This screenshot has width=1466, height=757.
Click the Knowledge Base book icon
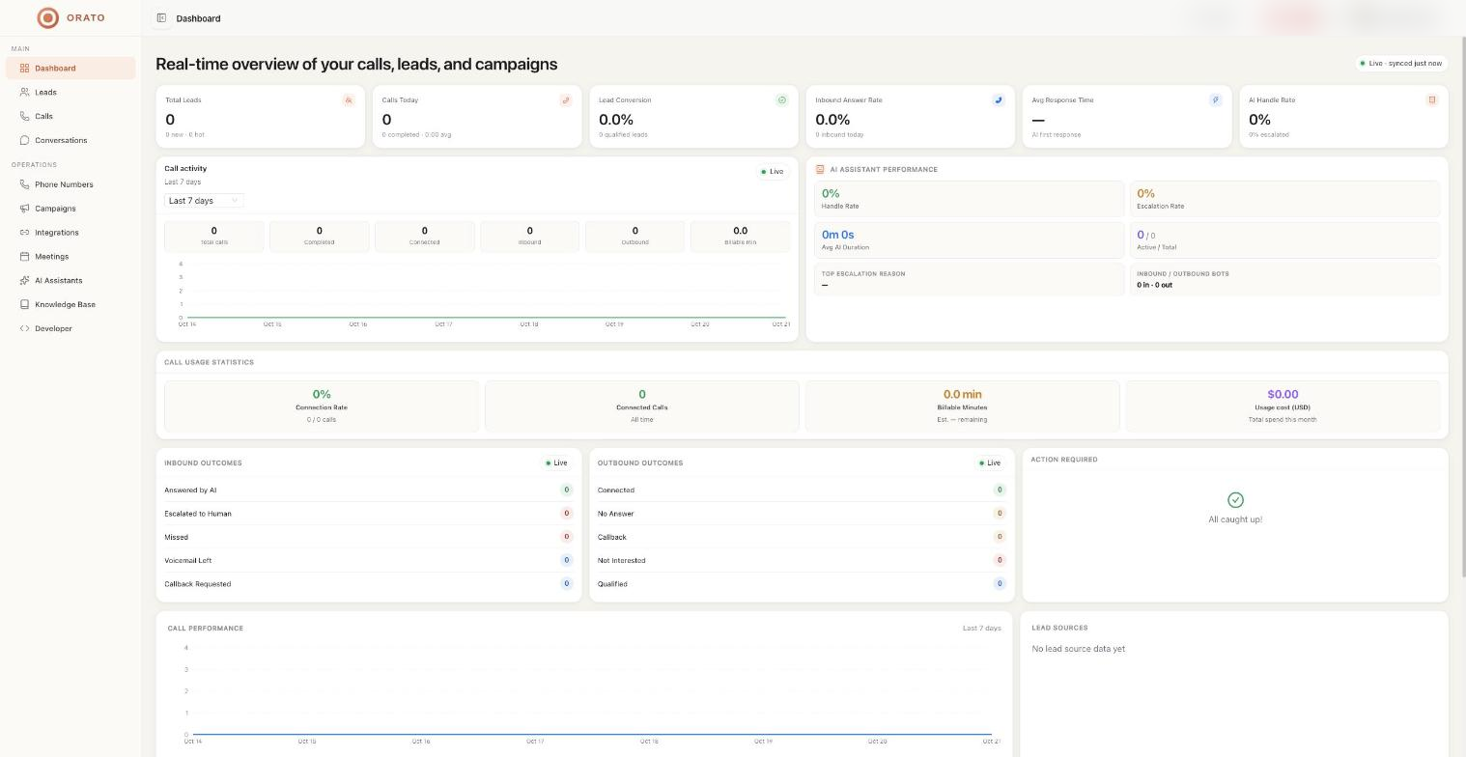pos(24,304)
